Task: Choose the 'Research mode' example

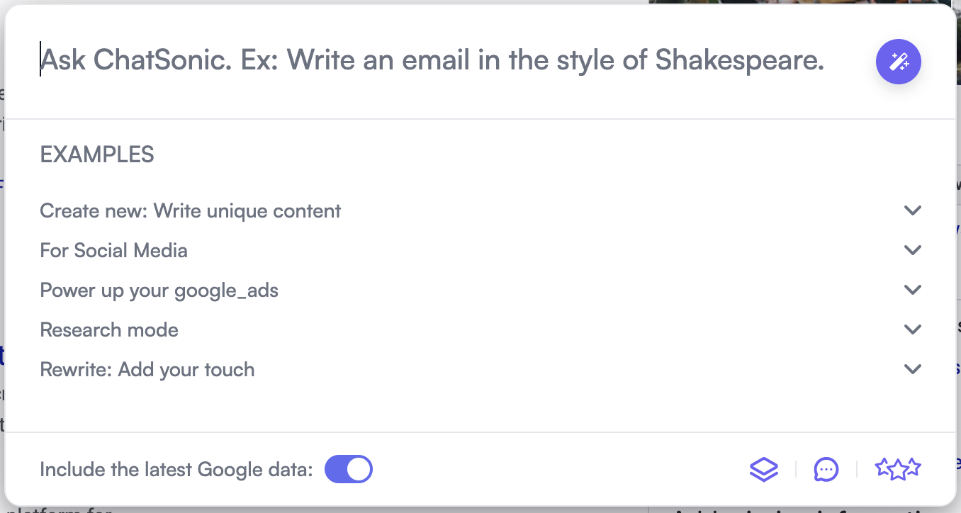Action: click(x=109, y=330)
